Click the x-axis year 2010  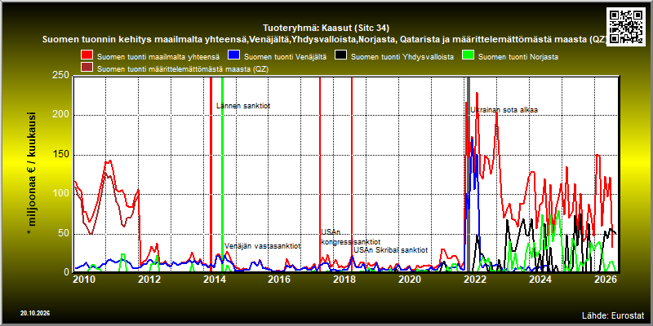tap(84, 279)
